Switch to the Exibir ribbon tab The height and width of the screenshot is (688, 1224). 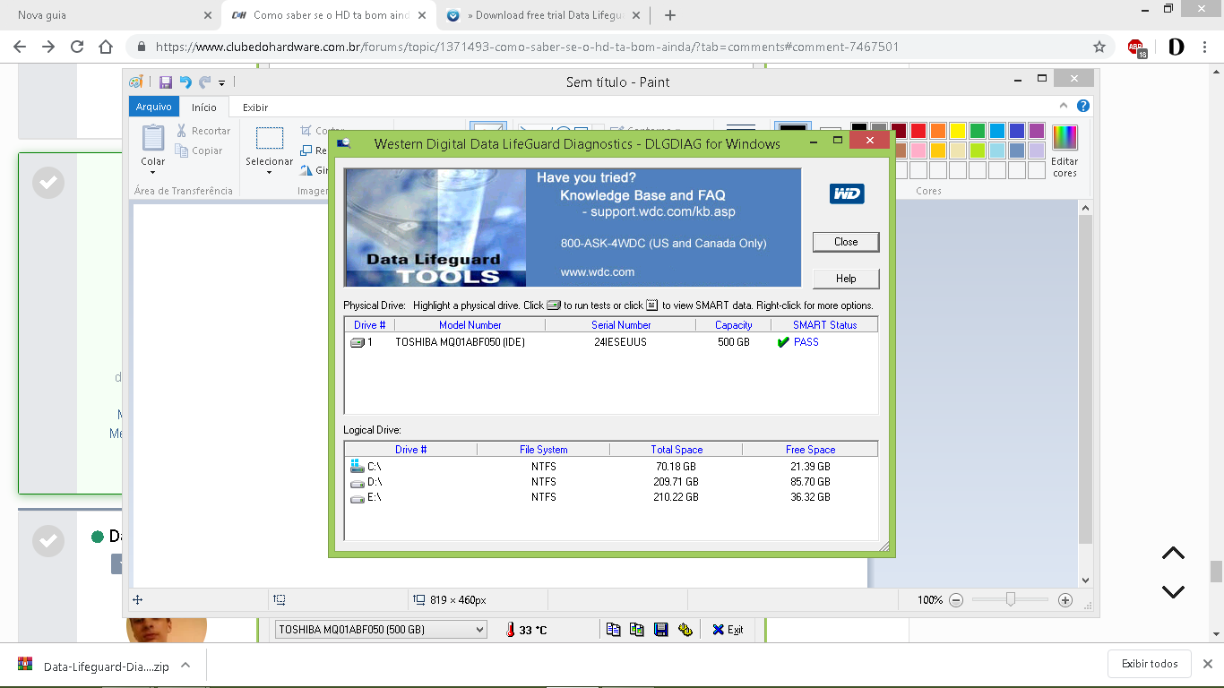[255, 107]
